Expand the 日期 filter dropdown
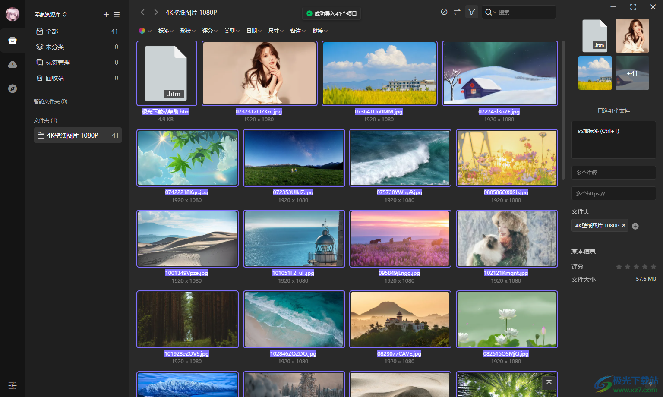Viewport: 663px width, 397px height. (254, 31)
